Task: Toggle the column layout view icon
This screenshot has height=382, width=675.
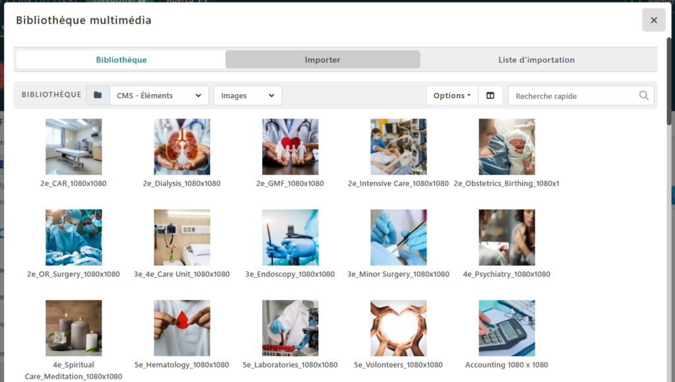Action: click(x=490, y=95)
